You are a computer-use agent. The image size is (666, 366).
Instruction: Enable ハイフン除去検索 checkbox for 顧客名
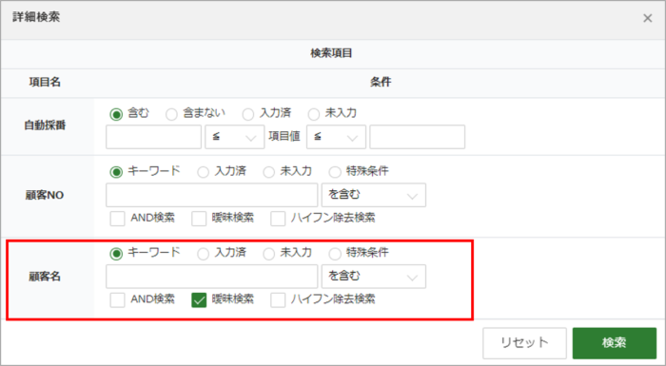pyautogui.click(x=278, y=300)
